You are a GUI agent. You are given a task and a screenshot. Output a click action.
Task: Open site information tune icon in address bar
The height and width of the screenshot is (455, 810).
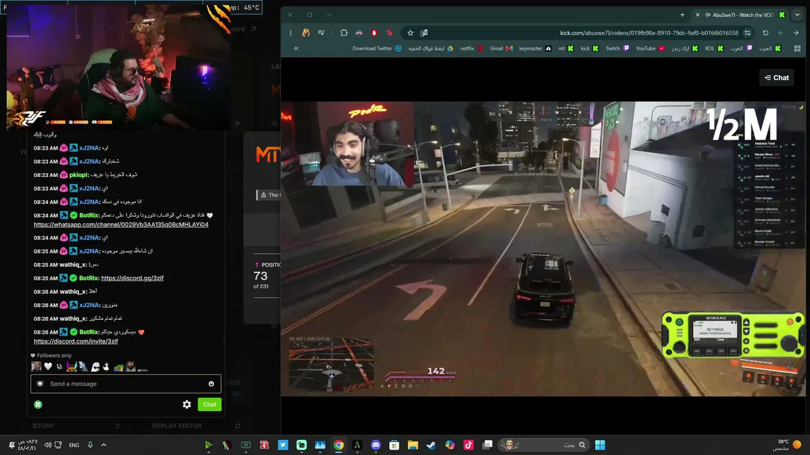pyautogui.click(x=747, y=33)
